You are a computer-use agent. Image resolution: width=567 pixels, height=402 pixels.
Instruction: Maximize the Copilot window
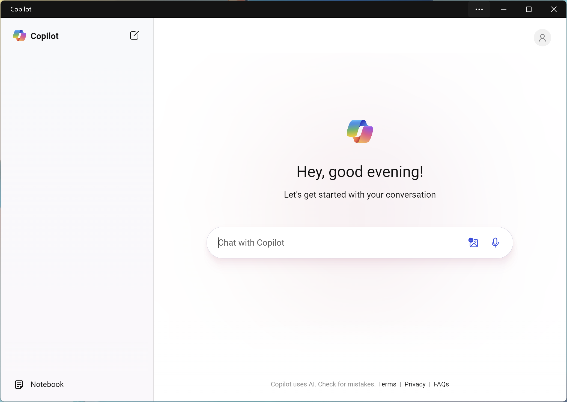coord(529,9)
